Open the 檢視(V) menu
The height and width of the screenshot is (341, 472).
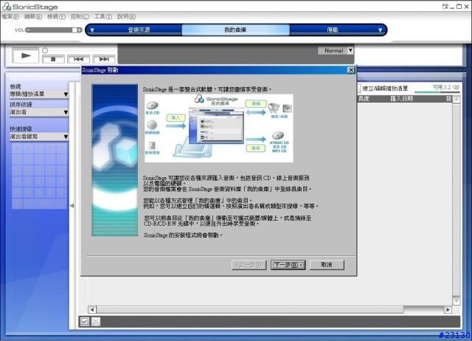[x=56, y=16]
